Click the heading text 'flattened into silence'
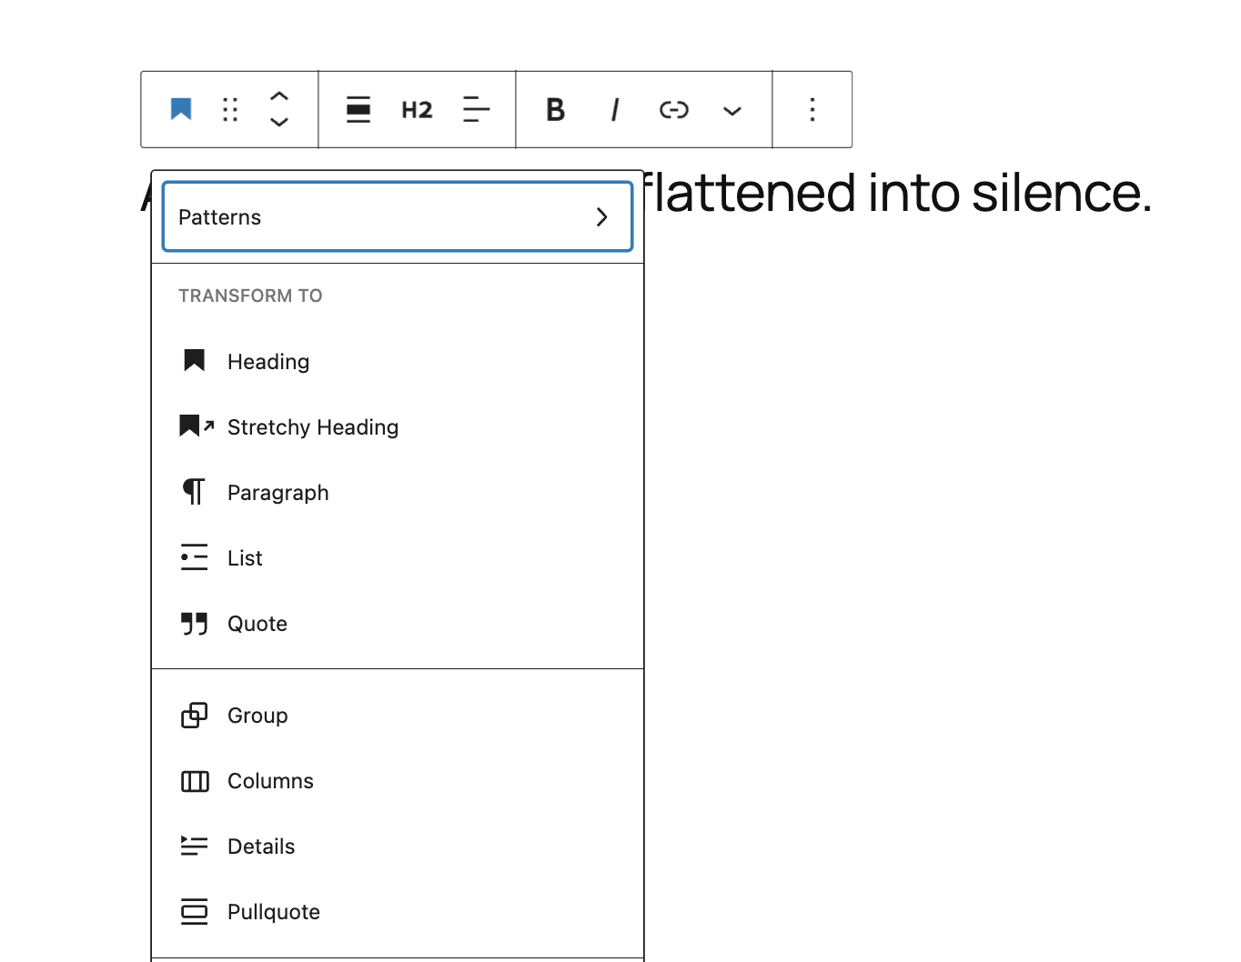The height and width of the screenshot is (962, 1241). coord(896,194)
